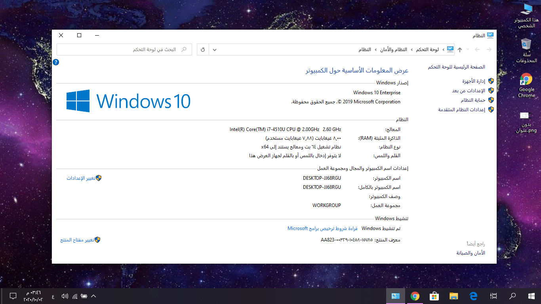Click the search magnifier in search box
This screenshot has width=541, height=304.
click(184, 49)
